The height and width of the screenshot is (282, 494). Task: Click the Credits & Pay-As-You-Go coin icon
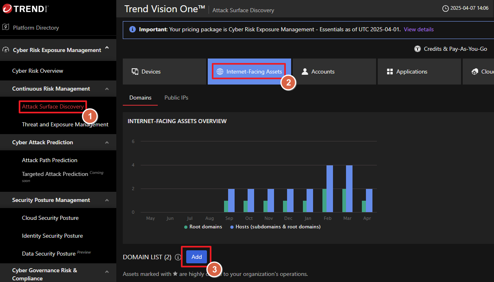pyautogui.click(x=417, y=49)
